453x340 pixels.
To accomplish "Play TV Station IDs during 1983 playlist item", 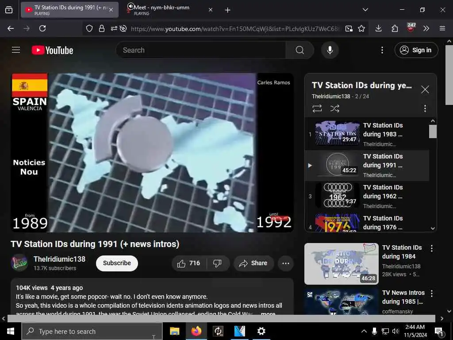I will click(367, 134).
